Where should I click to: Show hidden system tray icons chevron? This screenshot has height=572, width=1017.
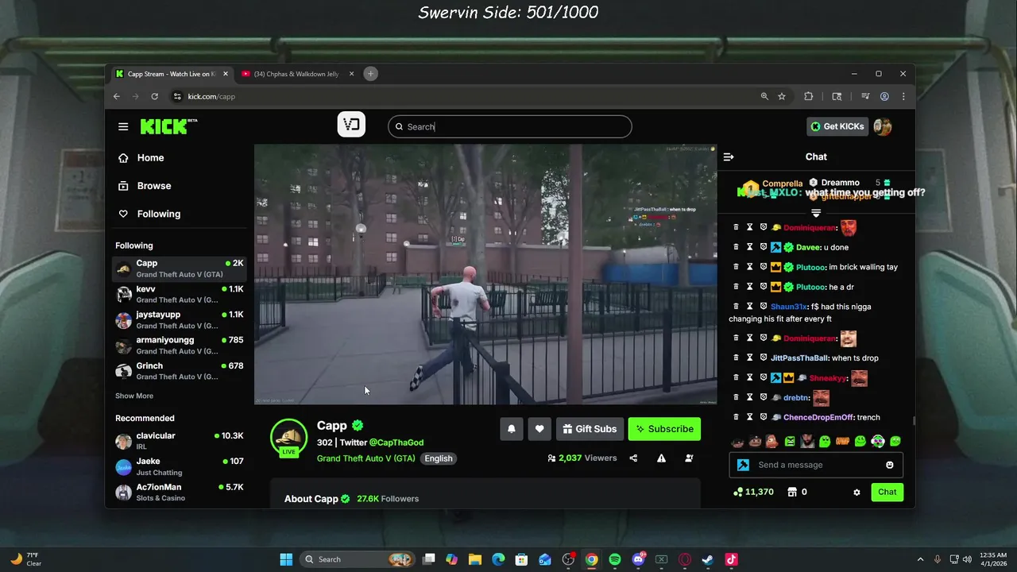[x=921, y=559]
